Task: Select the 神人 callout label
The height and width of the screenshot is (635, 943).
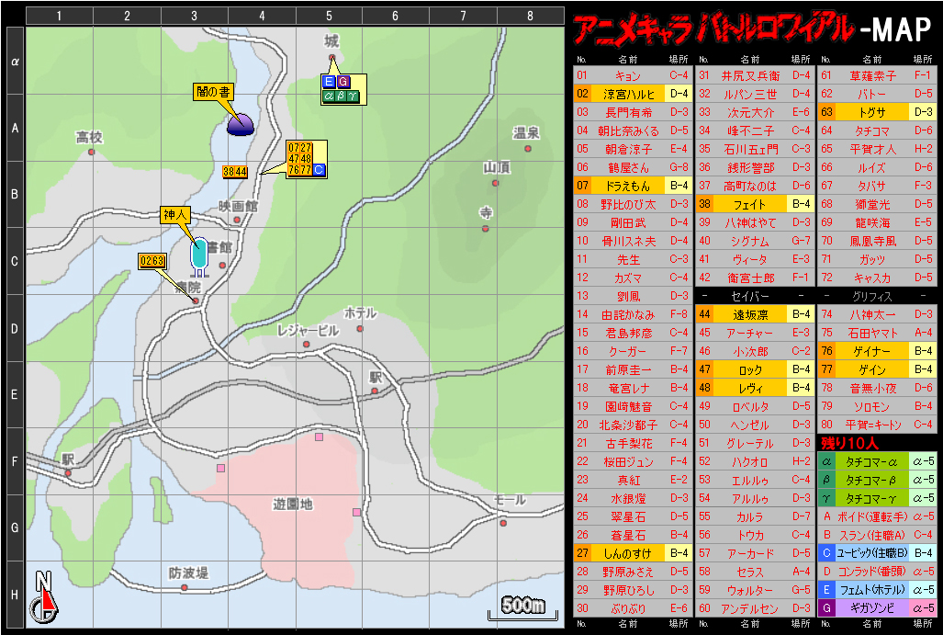Action: [175, 215]
